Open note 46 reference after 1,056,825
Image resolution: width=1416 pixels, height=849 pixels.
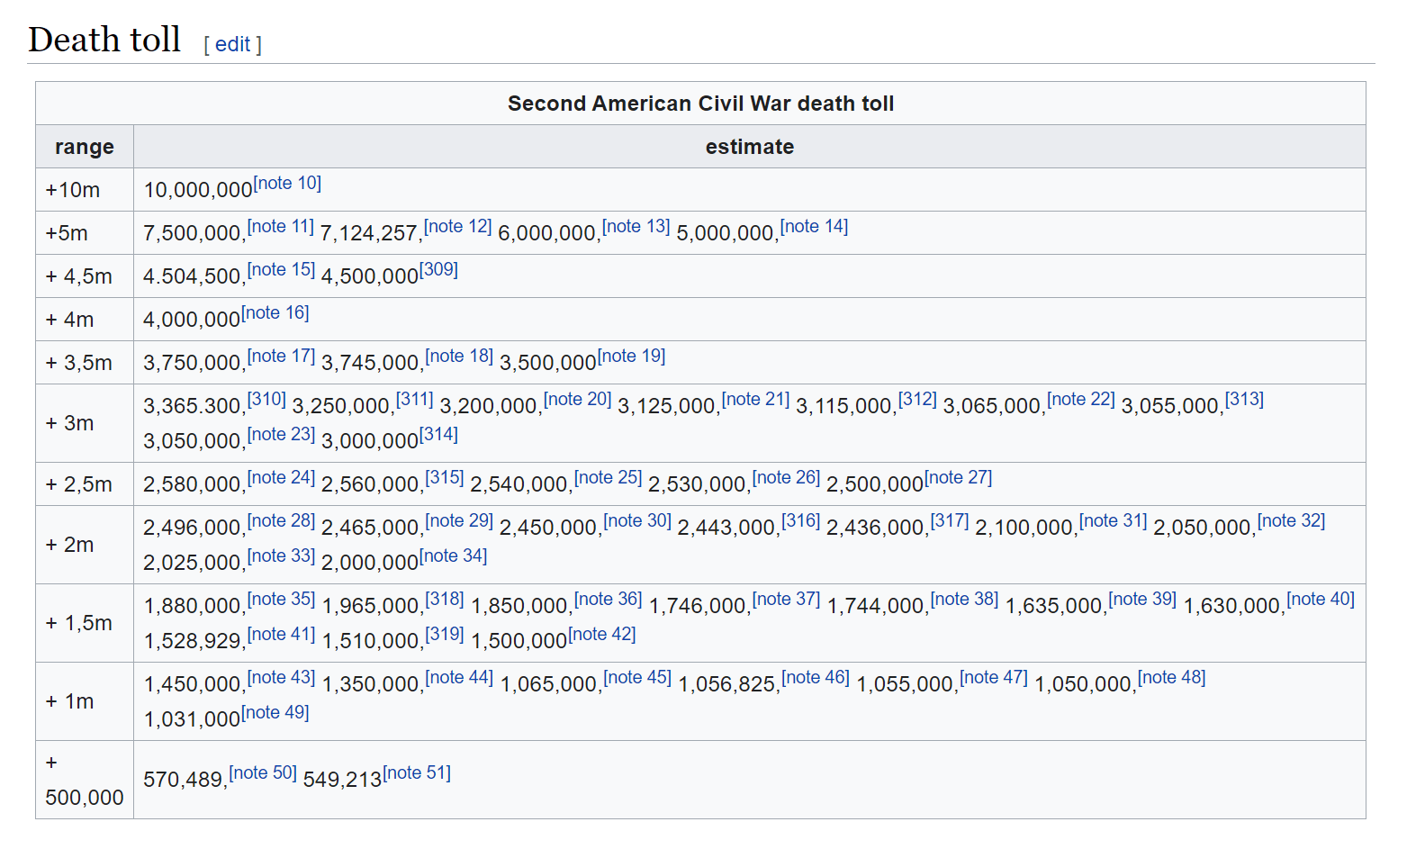[x=816, y=677]
